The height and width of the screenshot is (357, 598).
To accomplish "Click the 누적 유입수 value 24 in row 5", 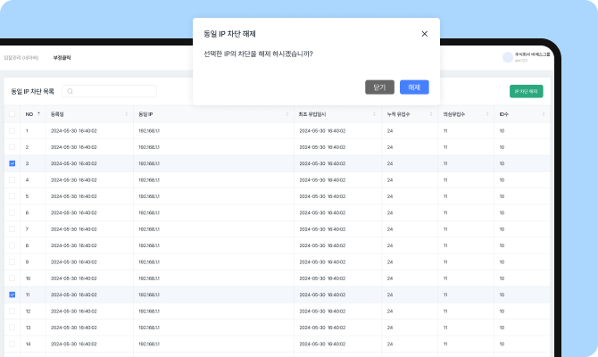I will click(390, 196).
